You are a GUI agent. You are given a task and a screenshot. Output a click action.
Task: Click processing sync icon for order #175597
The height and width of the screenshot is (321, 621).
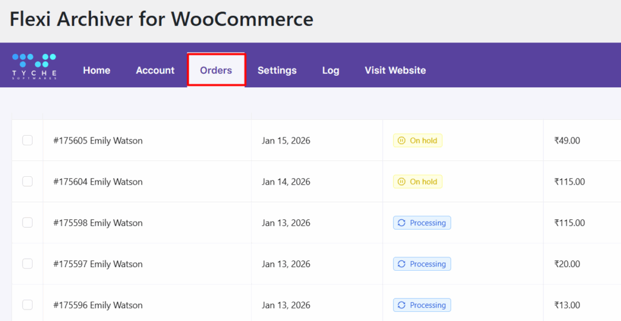401,264
